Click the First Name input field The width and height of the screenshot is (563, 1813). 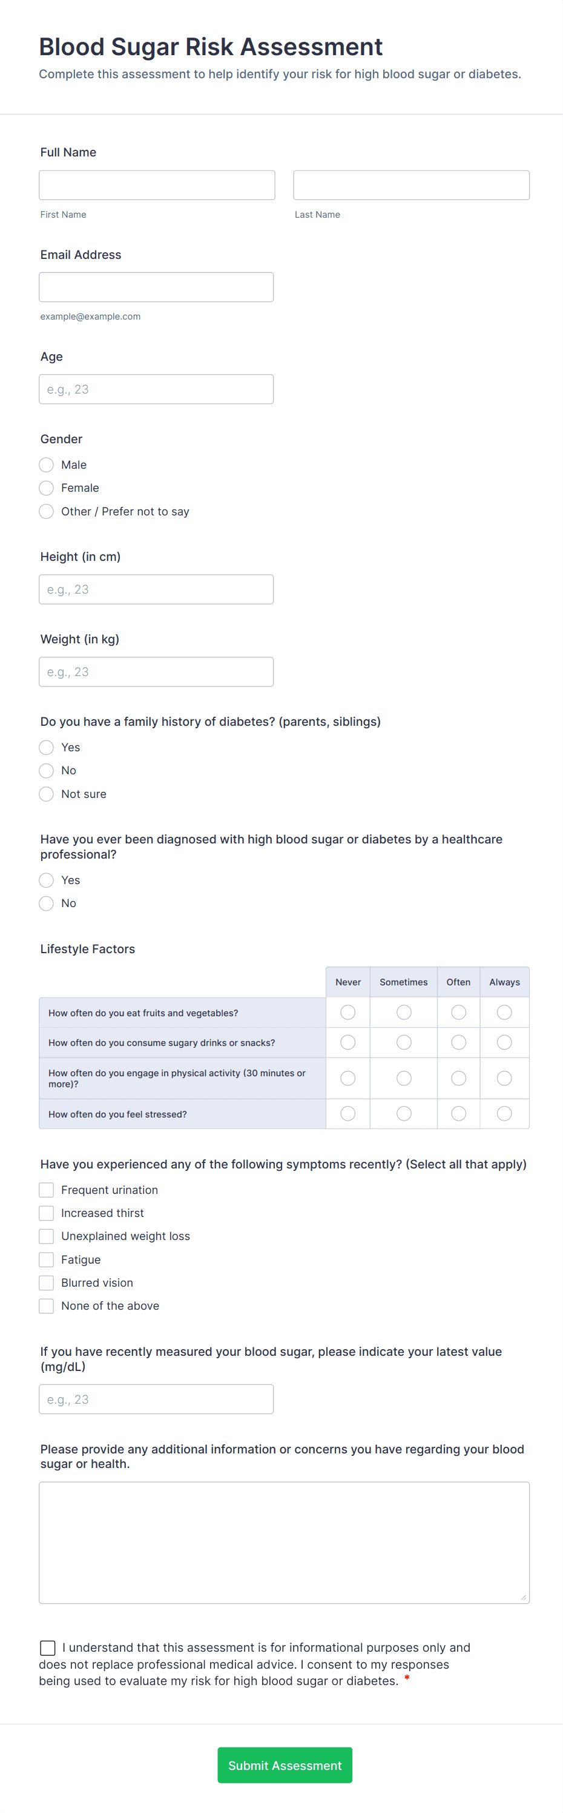[156, 184]
